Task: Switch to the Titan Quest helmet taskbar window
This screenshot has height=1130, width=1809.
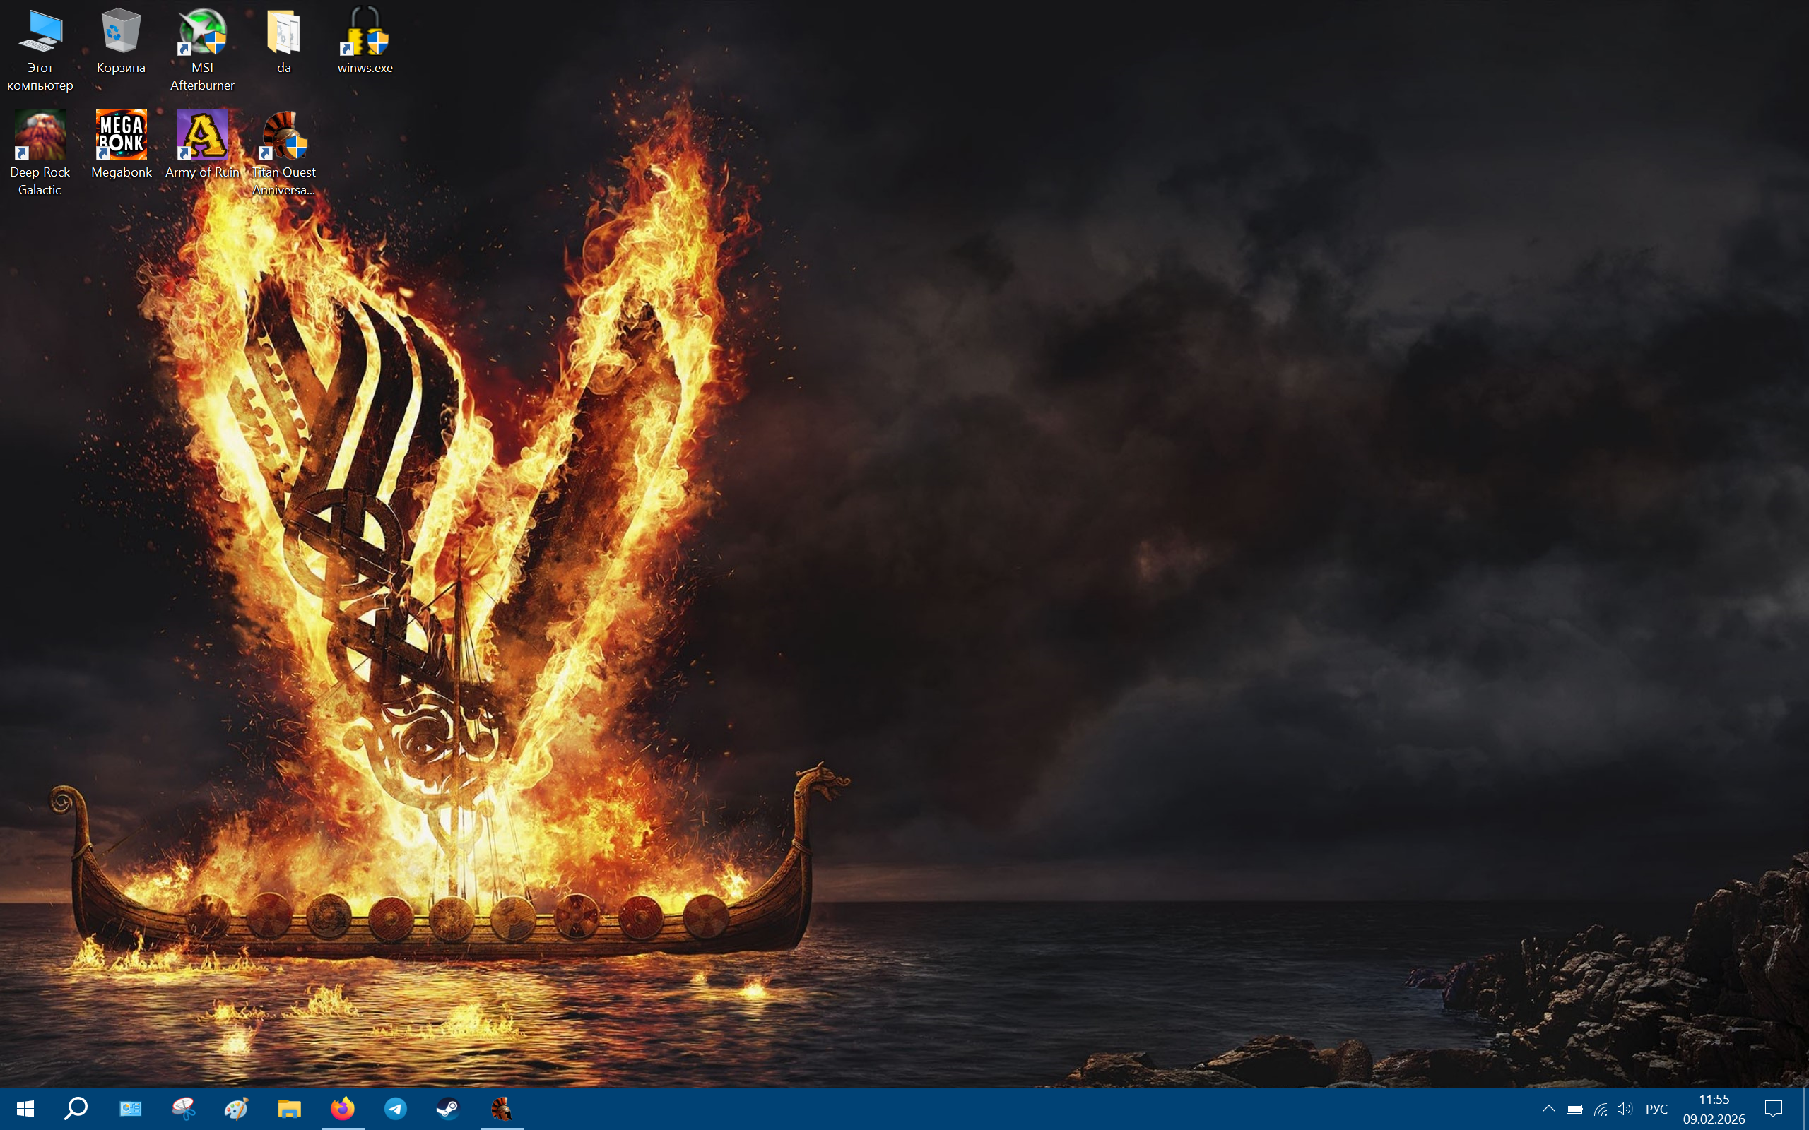Action: (502, 1108)
